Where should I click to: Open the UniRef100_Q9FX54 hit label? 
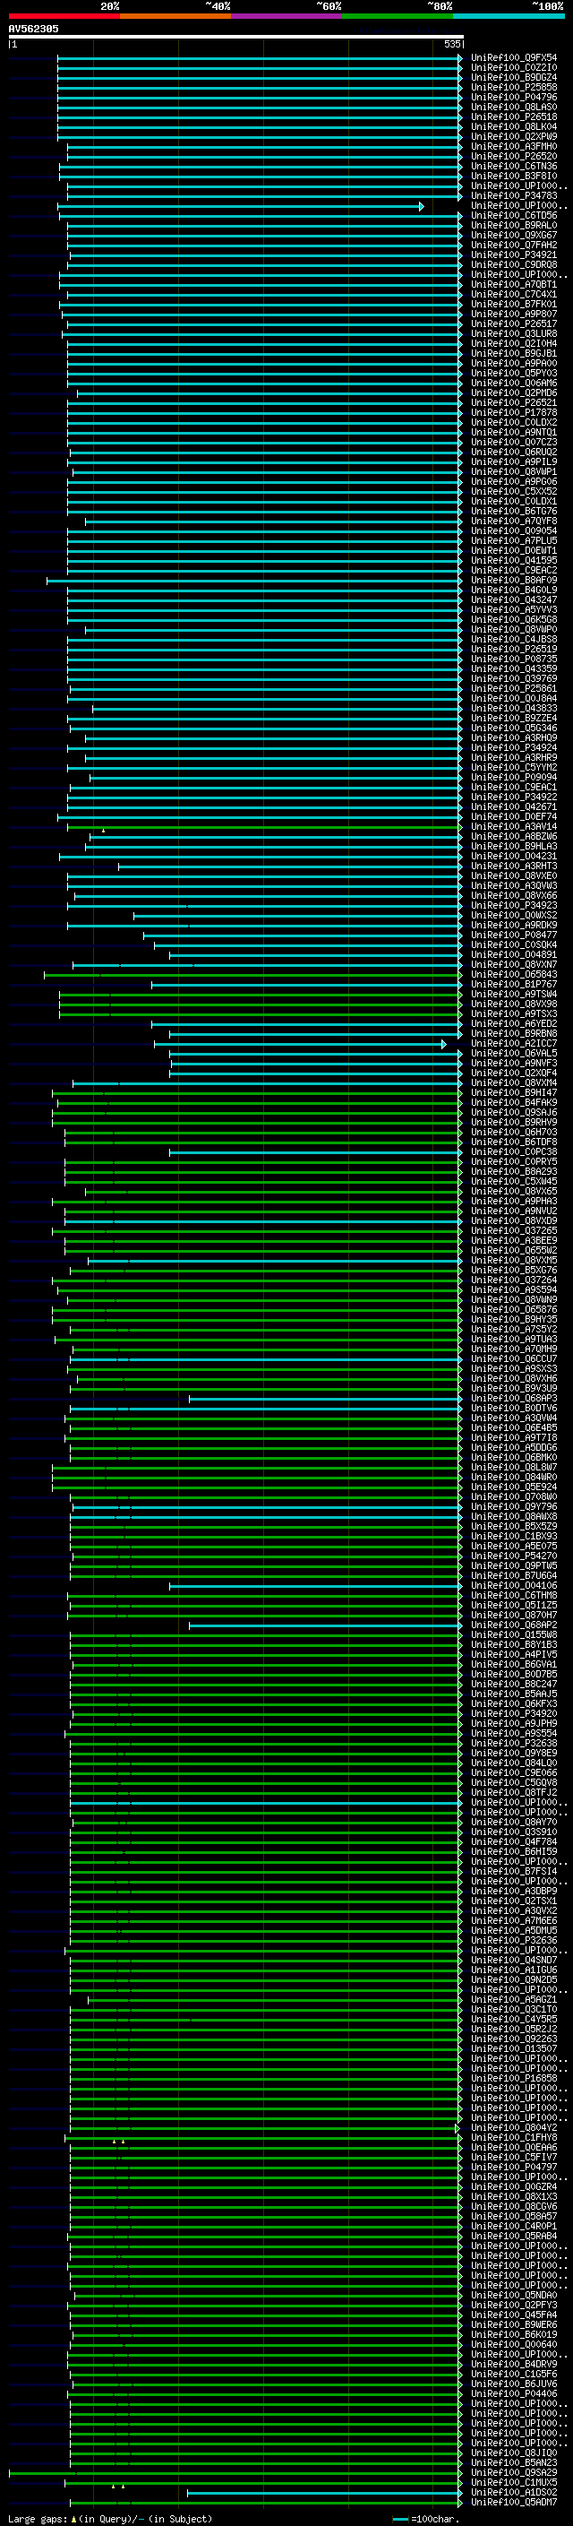pyautogui.click(x=513, y=58)
